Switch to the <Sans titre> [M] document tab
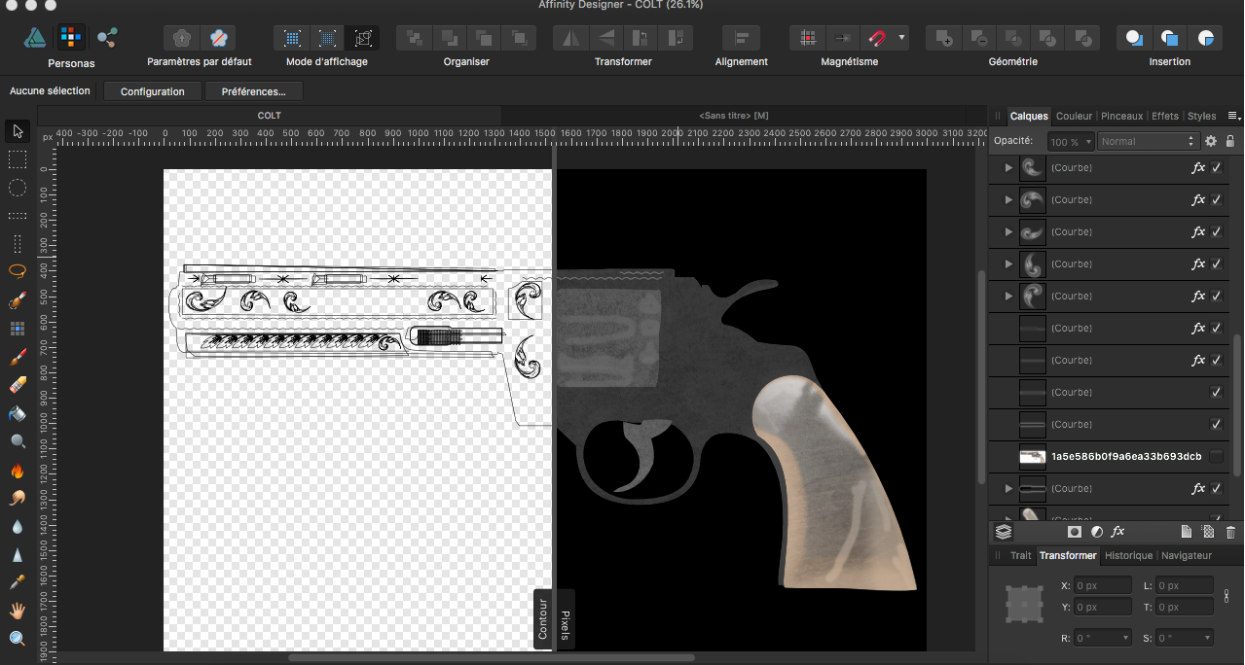 click(733, 116)
